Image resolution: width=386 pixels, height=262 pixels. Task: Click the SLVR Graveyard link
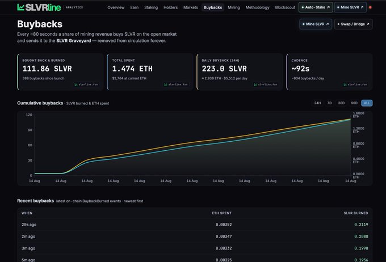73,41
